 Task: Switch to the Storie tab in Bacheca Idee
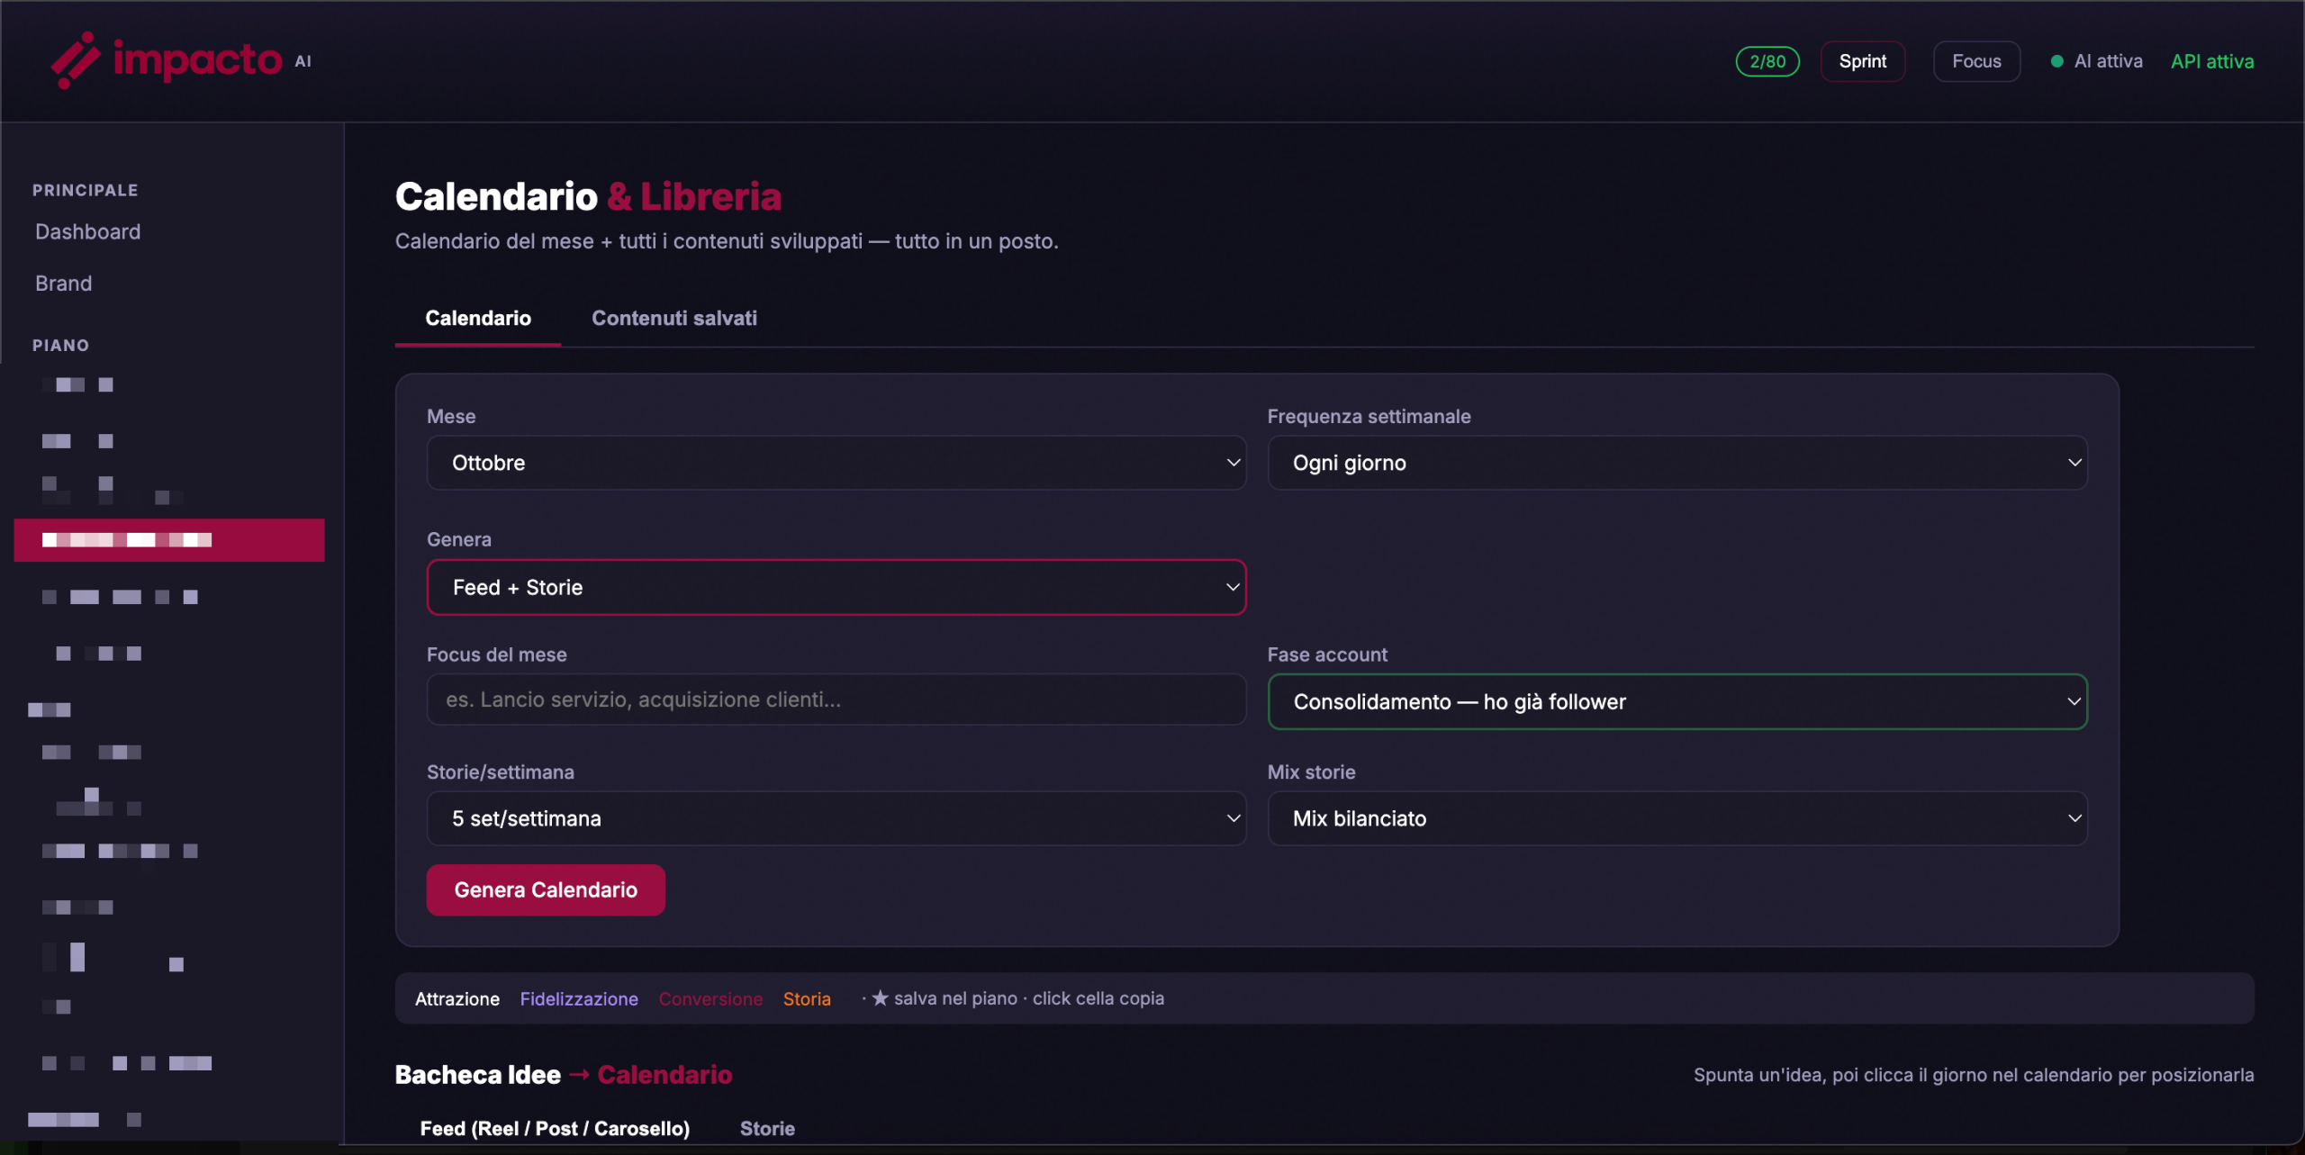point(767,1128)
